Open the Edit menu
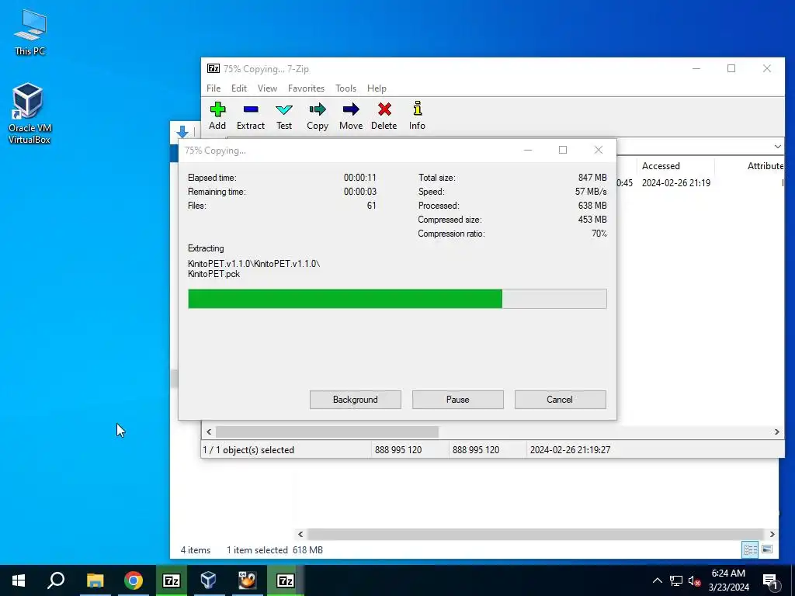 click(239, 88)
